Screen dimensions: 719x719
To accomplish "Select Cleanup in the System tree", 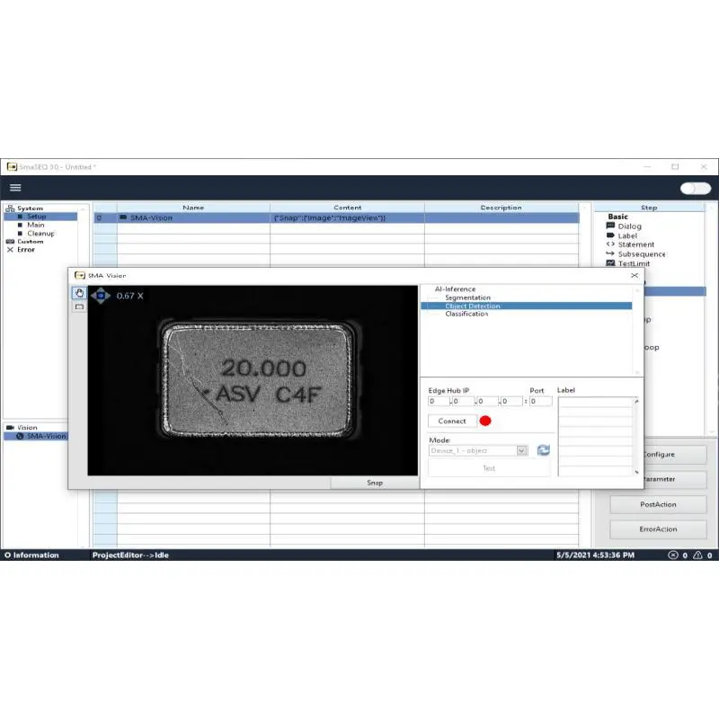I will [40, 234].
